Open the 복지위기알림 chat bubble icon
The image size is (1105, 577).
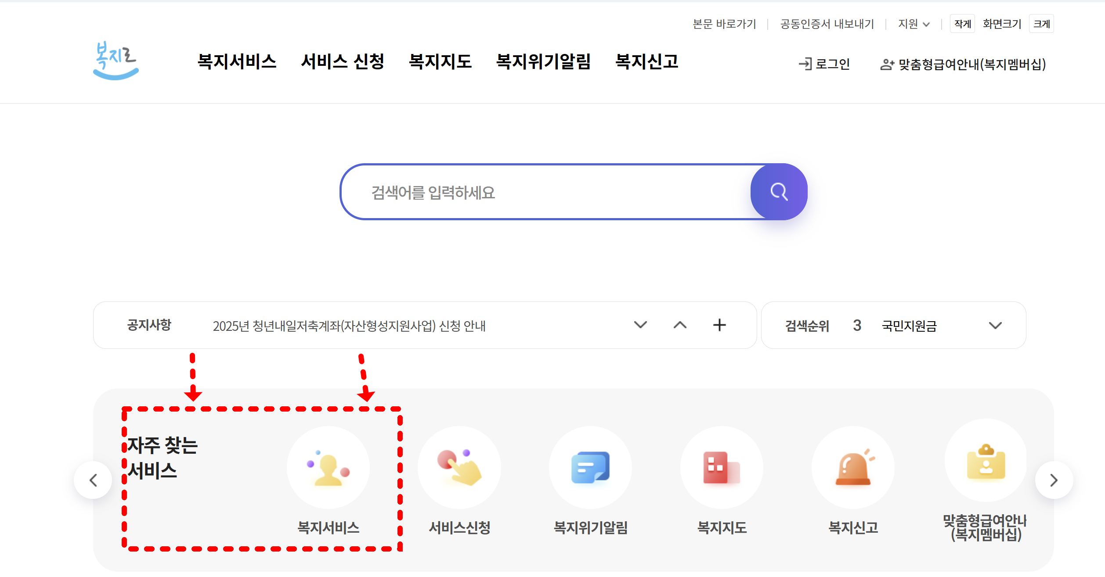click(590, 468)
